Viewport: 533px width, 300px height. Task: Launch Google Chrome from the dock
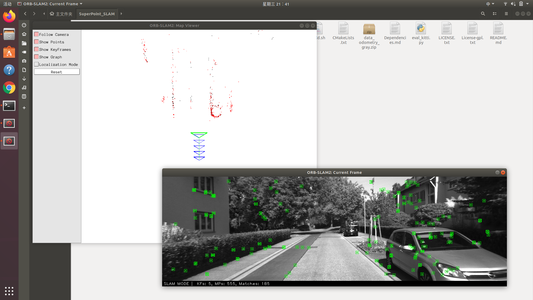[x=9, y=88]
